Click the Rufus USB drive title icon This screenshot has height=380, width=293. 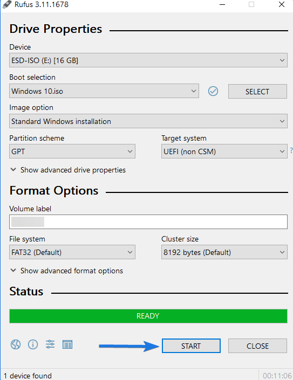(x=7, y=4)
